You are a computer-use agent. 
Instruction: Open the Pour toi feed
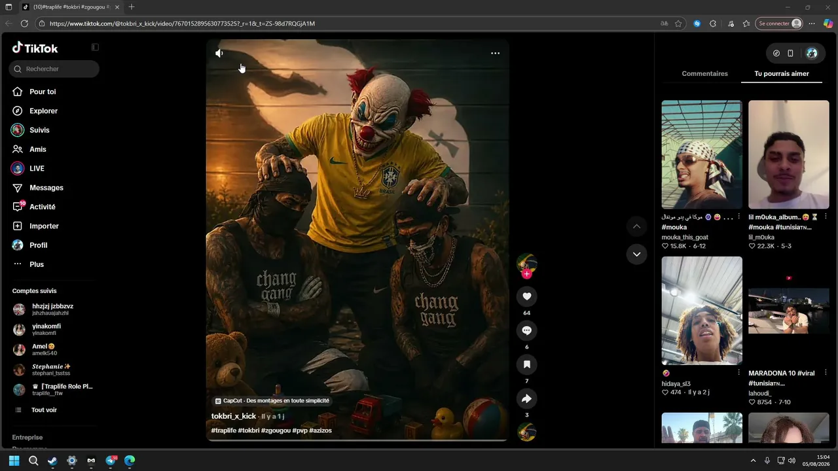(43, 92)
